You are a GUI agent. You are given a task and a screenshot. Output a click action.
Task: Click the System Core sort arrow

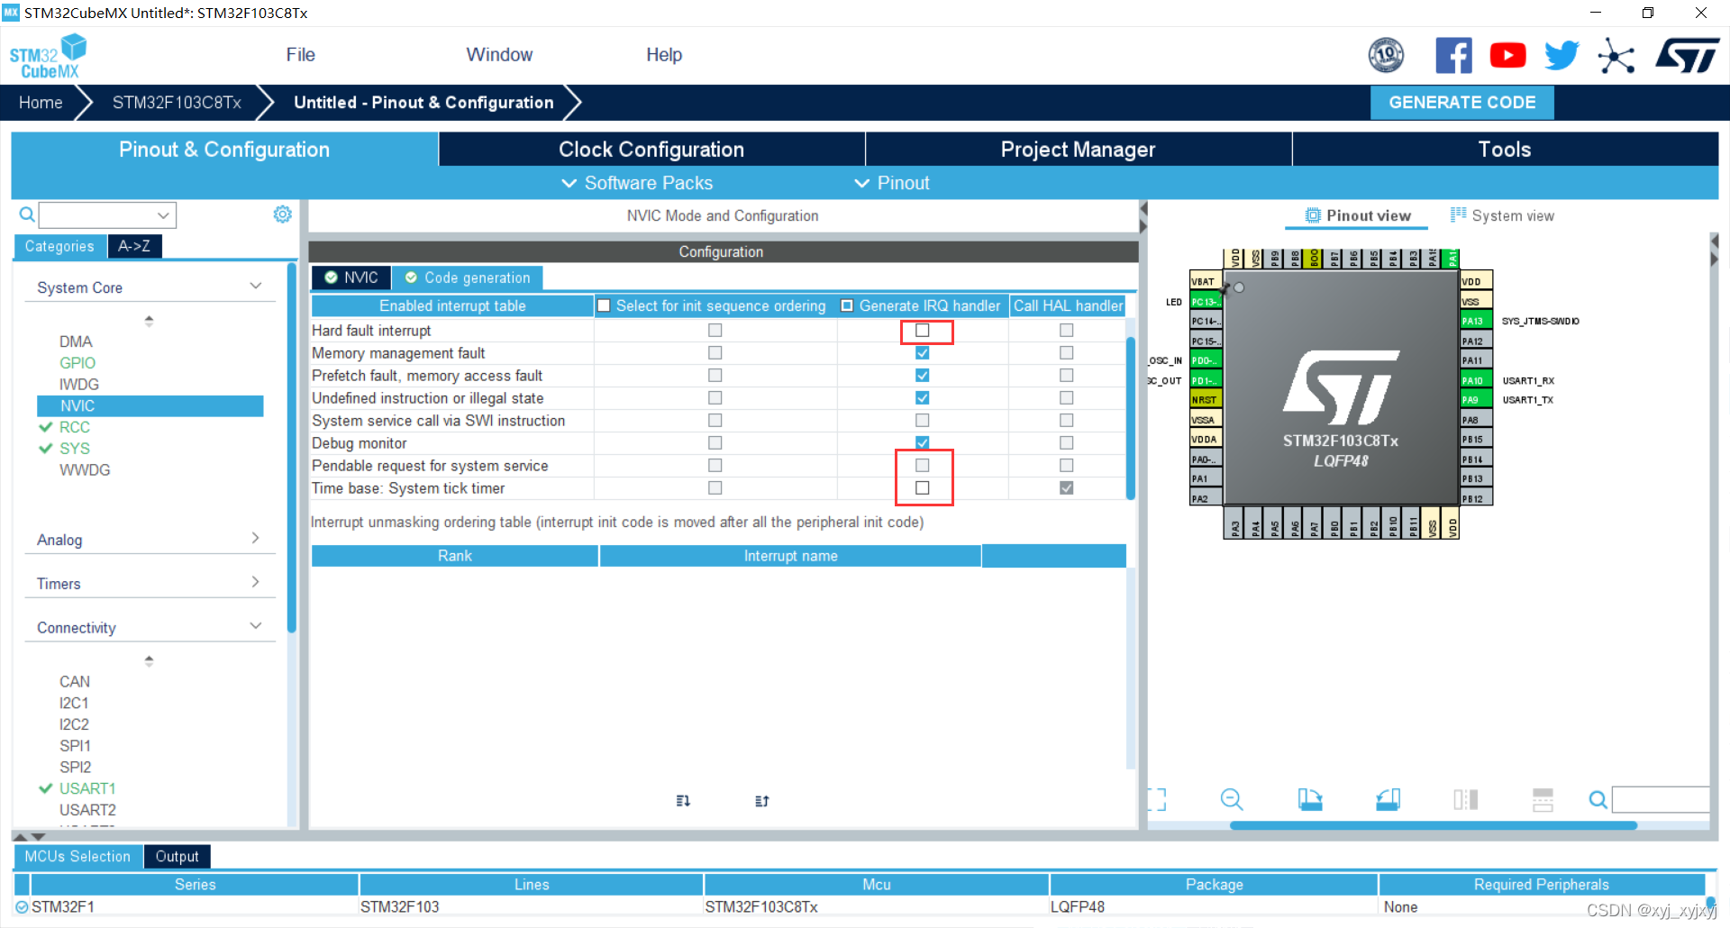pyautogui.click(x=149, y=321)
